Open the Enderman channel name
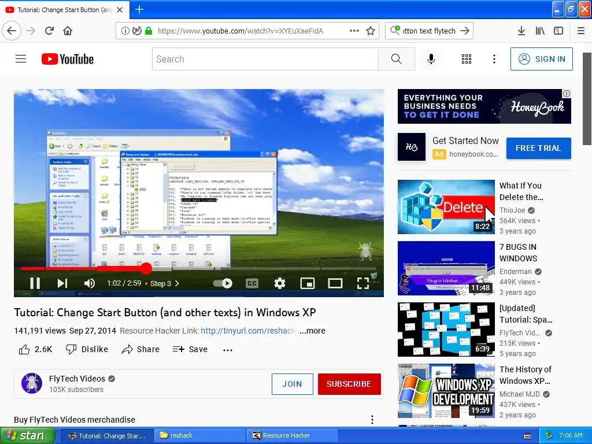Image resolution: width=592 pixels, height=444 pixels. 515,272
